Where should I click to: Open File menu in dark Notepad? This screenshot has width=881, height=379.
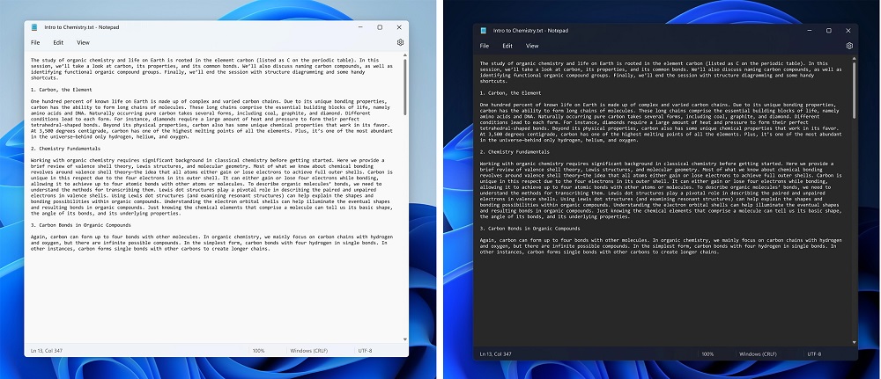coord(484,46)
